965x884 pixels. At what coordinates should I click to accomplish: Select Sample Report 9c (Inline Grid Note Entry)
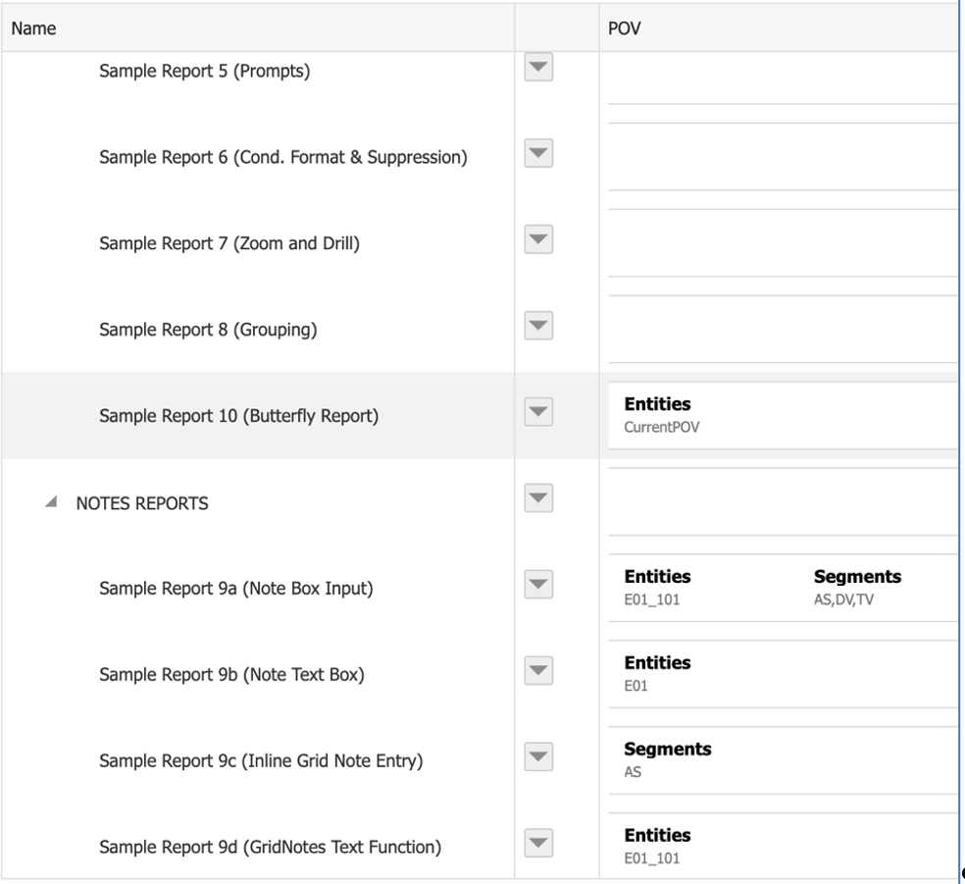(x=260, y=761)
